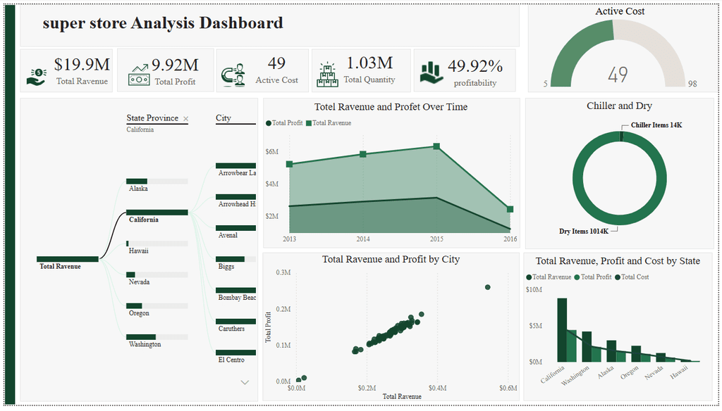Image resolution: width=722 pixels, height=411 pixels.
Task: Toggle Total Cost legend in state chart
Action: pos(632,277)
